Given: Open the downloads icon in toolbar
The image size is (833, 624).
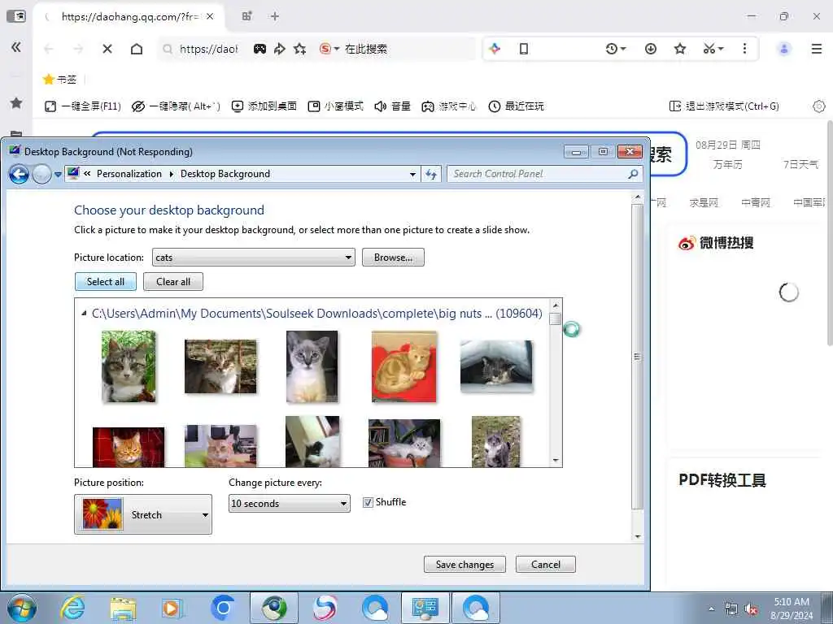Looking at the screenshot, I should [x=650, y=49].
